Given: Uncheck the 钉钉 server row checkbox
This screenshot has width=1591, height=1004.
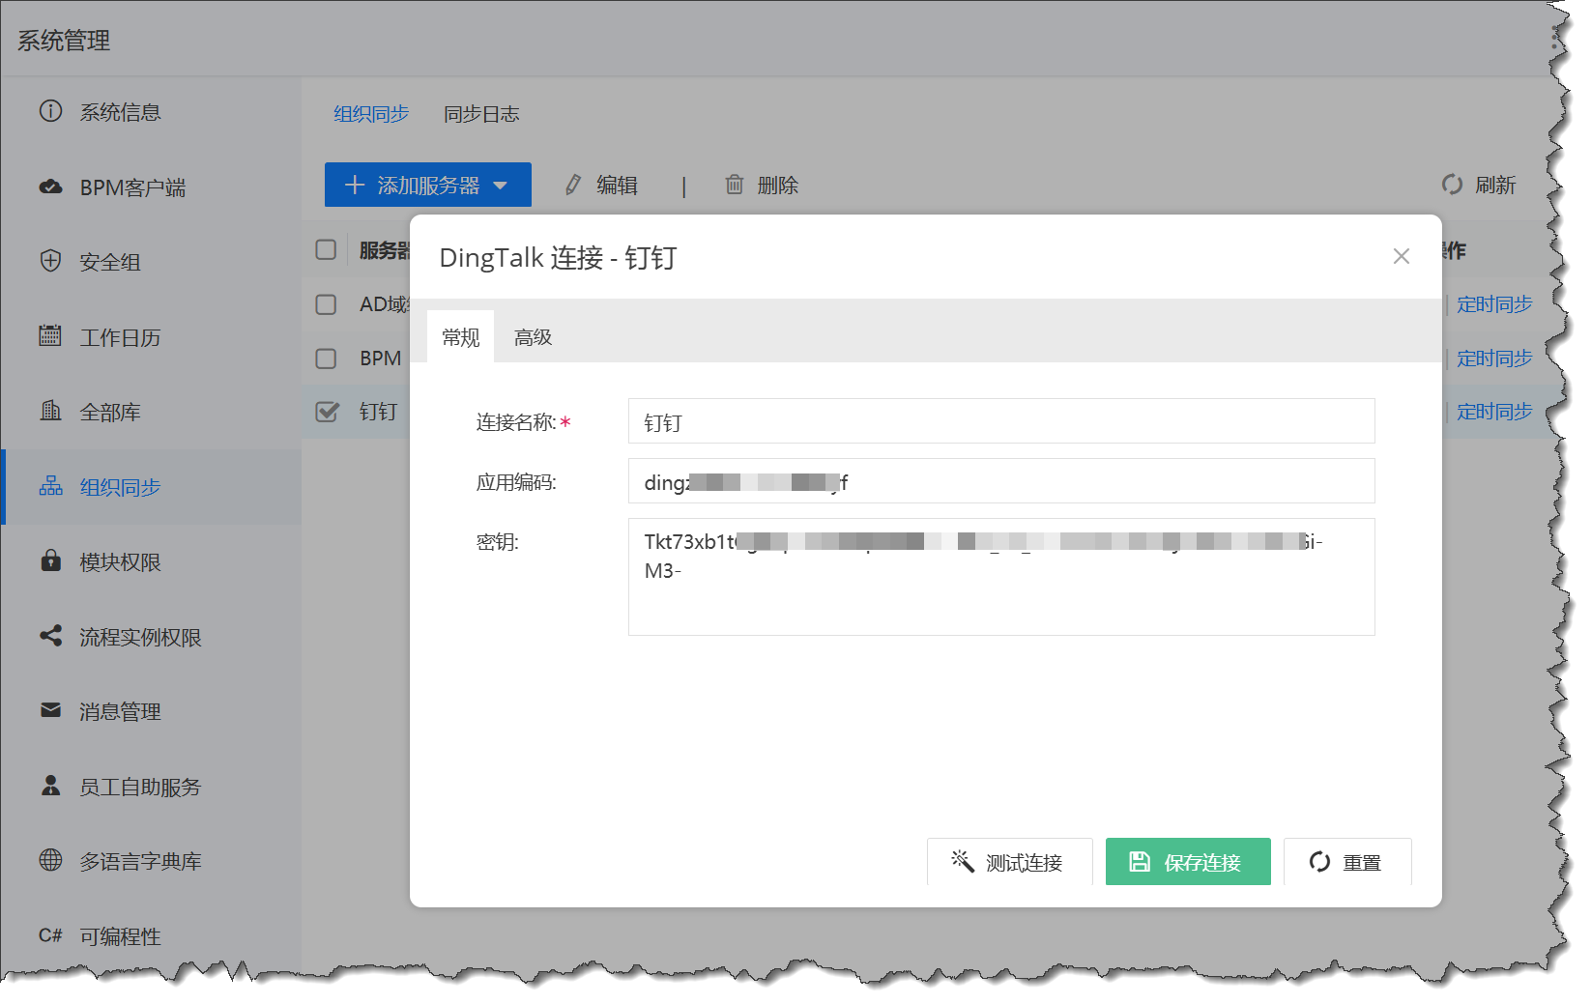Looking at the screenshot, I should [327, 412].
